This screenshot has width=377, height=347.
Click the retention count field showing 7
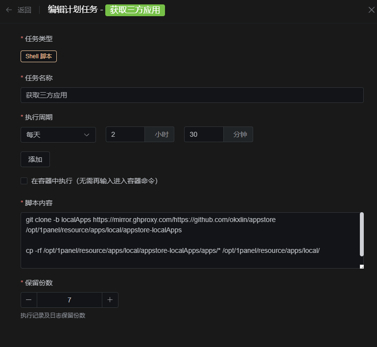click(x=70, y=300)
